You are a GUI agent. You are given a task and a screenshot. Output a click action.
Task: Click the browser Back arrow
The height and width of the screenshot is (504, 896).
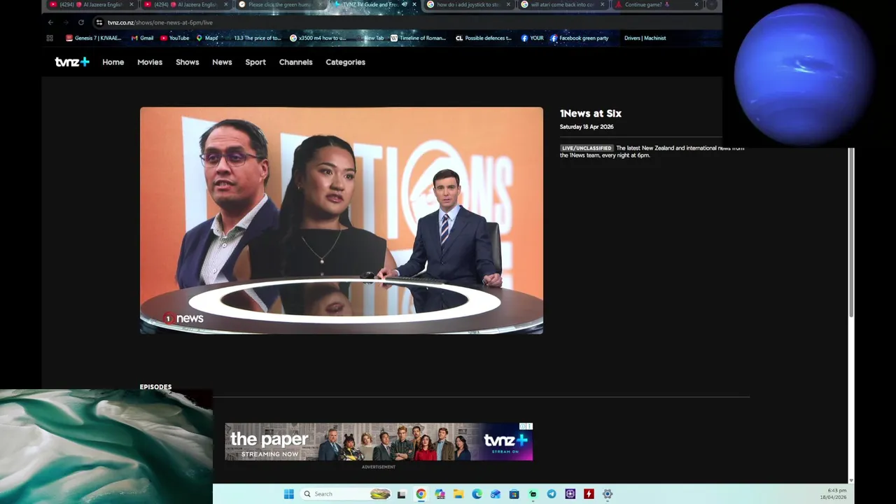(50, 22)
